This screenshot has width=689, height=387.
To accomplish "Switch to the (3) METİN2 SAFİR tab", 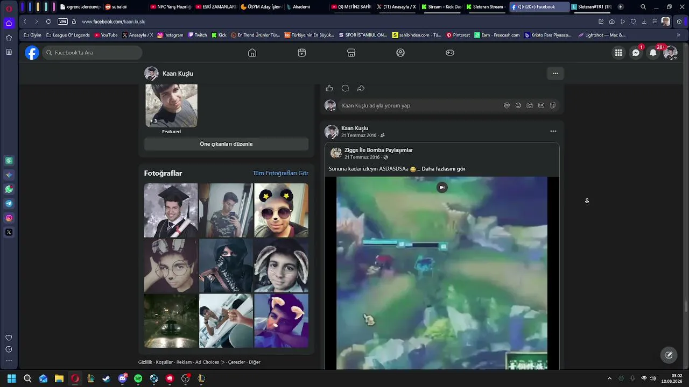I will pyautogui.click(x=351, y=7).
